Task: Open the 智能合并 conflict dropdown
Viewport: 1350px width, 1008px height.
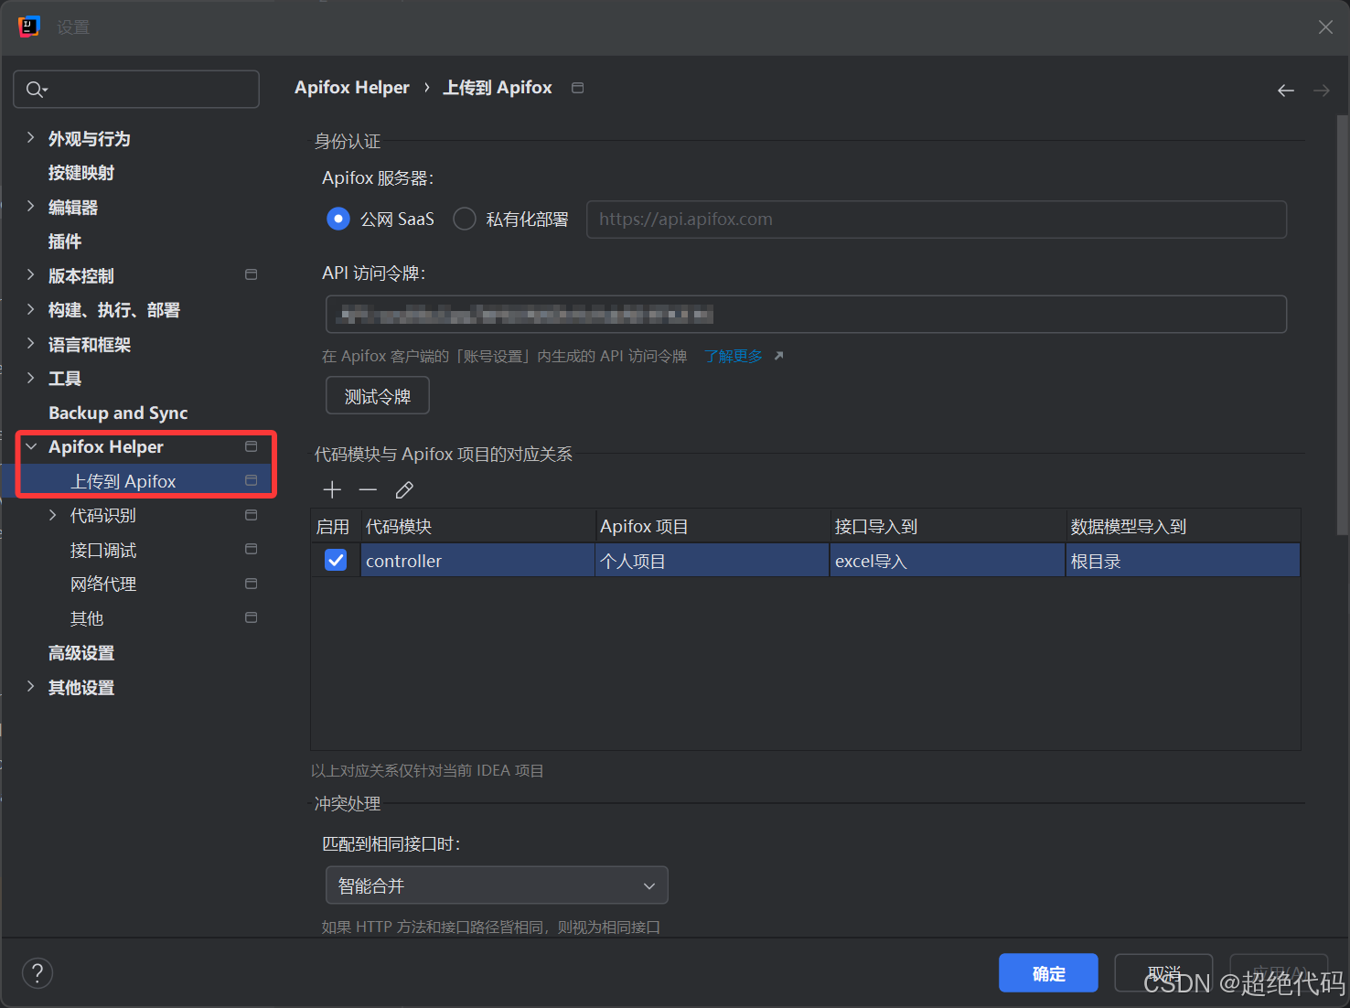Action: tap(497, 885)
